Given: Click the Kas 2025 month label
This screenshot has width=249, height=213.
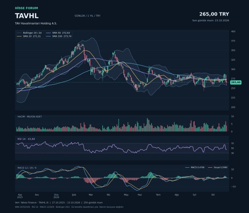Looking at the screenshot, I should click(20, 196).
